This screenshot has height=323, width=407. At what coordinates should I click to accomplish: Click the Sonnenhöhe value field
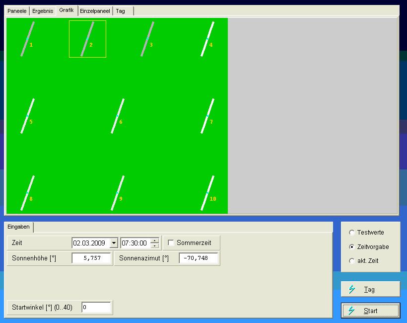91,258
